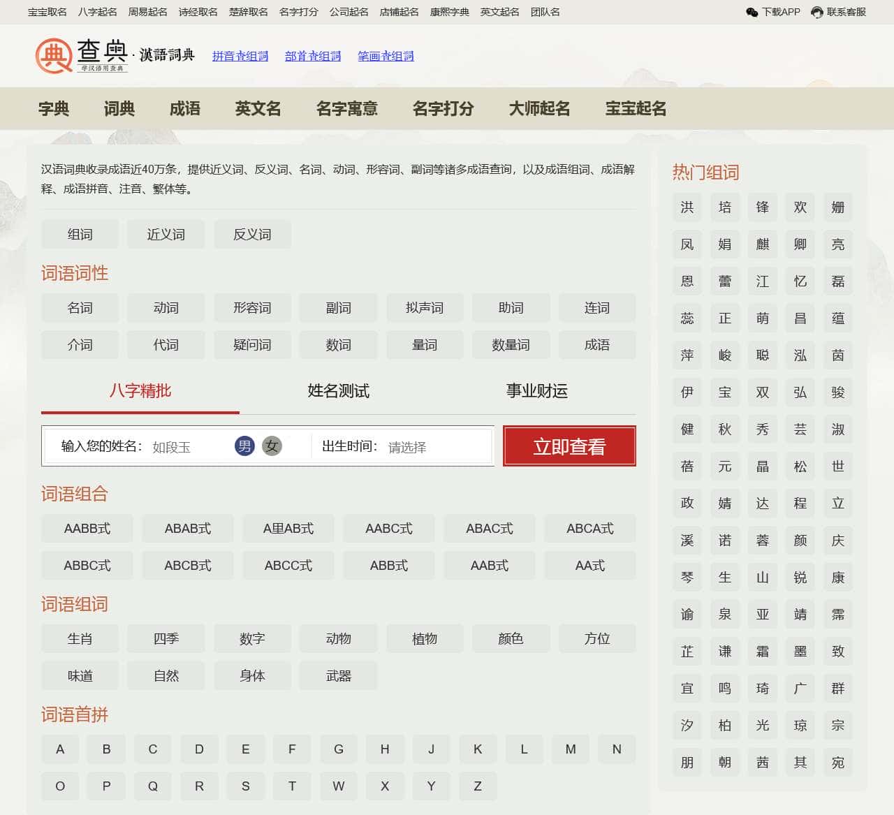This screenshot has height=815, width=894.
Task: Select the 女 gender option
Action: pos(272,446)
